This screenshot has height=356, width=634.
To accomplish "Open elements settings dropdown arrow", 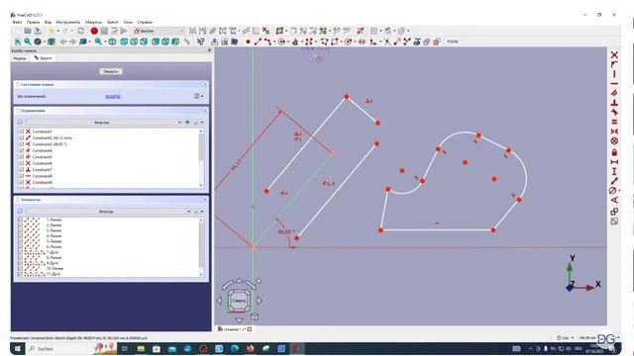I will (202, 211).
